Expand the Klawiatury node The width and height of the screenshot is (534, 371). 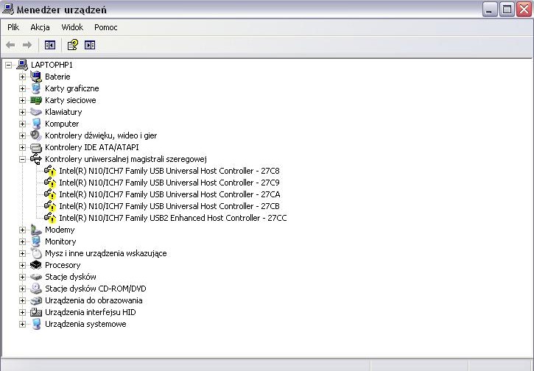click(22, 112)
